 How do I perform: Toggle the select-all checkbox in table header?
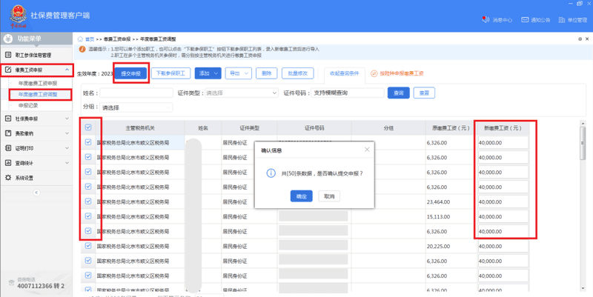pos(88,127)
